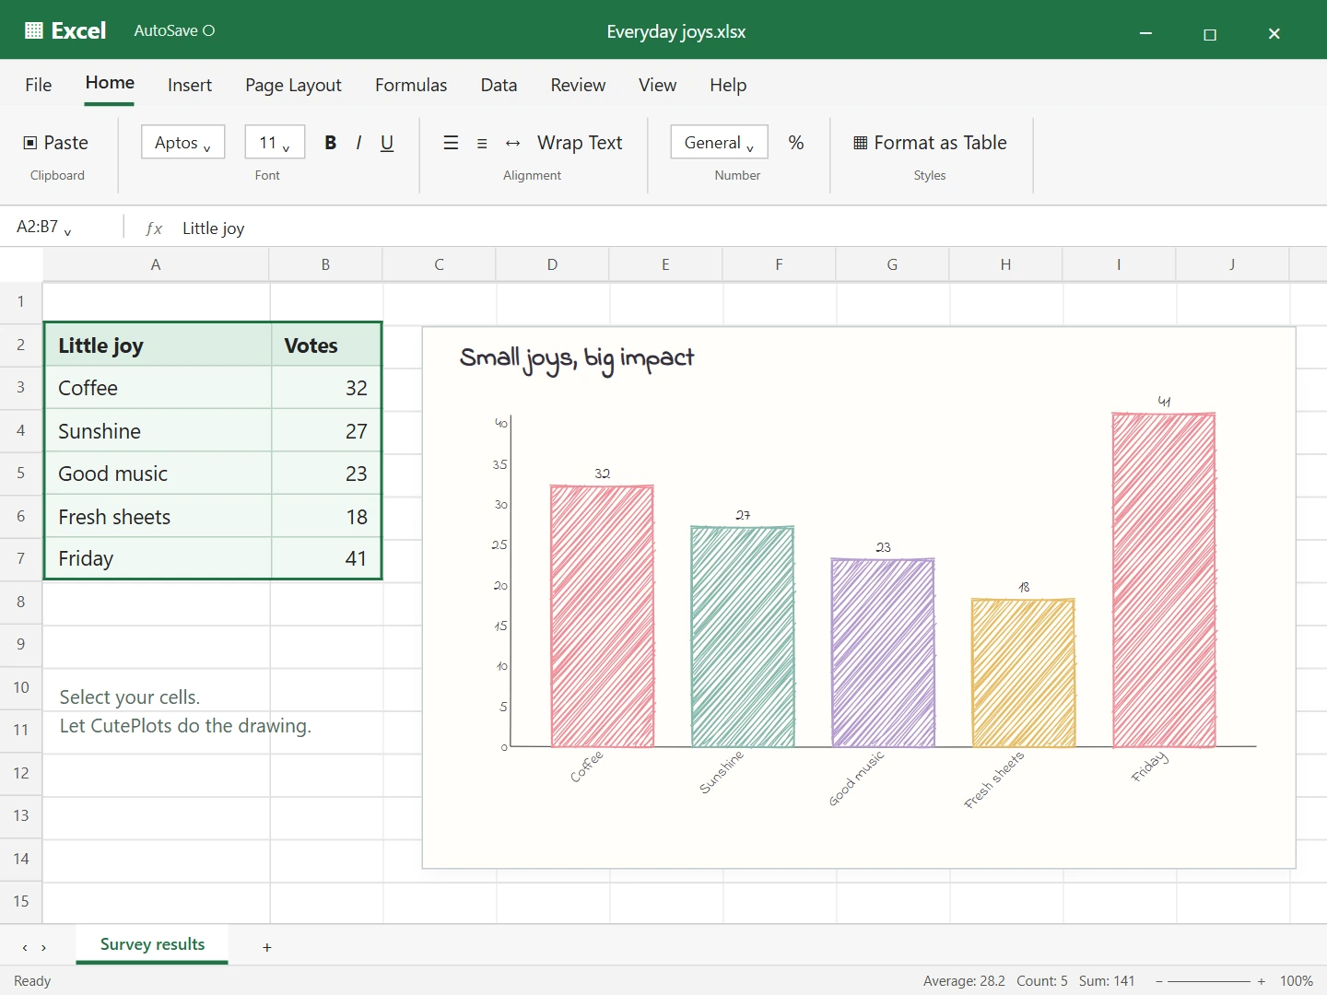Switch to the View tab
This screenshot has width=1327, height=995.
[657, 85]
